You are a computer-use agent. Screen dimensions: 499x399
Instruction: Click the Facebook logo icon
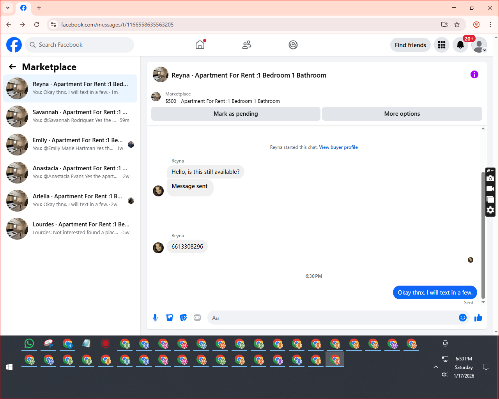(14, 45)
